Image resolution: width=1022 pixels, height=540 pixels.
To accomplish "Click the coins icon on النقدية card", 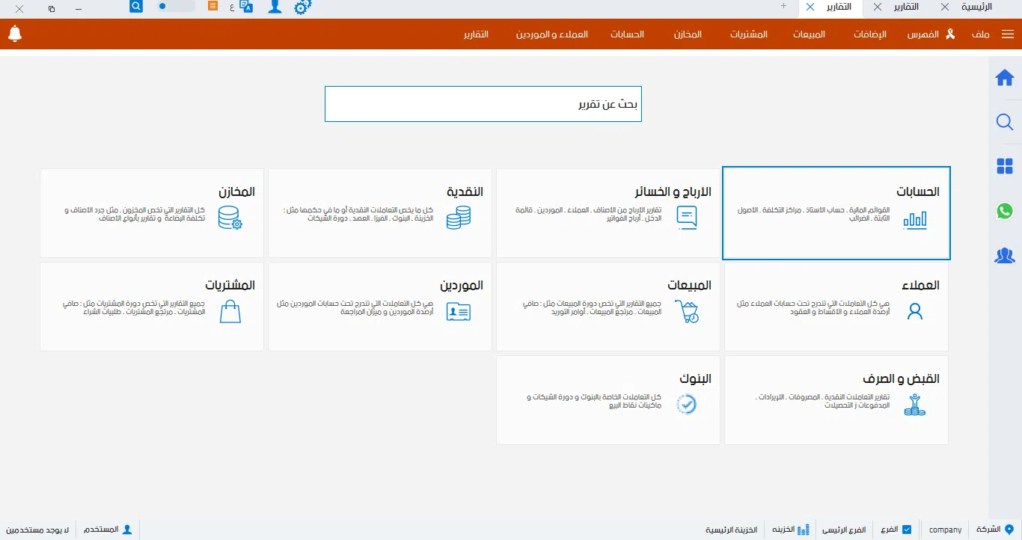I will (x=458, y=218).
